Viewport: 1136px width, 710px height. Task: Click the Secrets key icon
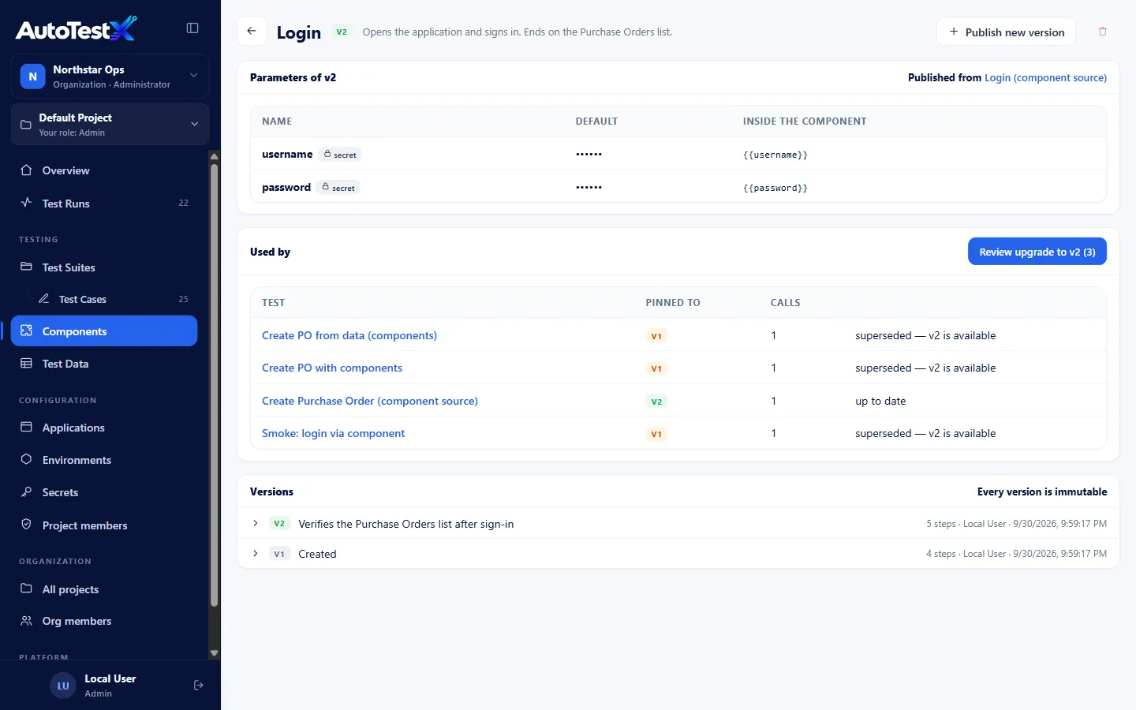pos(26,492)
